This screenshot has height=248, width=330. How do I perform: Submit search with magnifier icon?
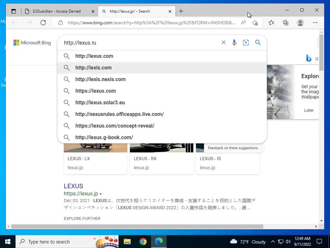point(258,42)
